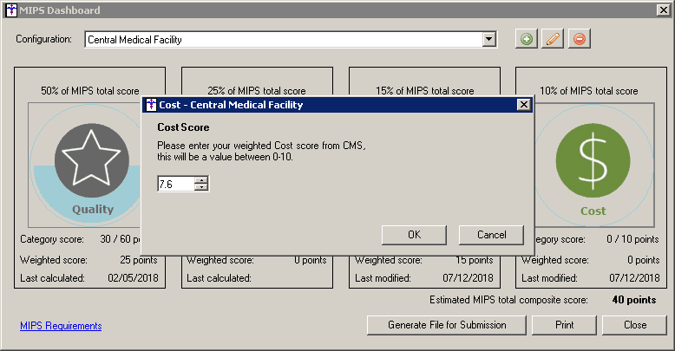Click the MIPS Dashboard window icon
Image resolution: width=675 pixels, height=351 pixels.
(8, 10)
